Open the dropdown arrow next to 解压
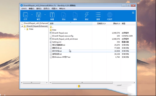156x96 pixels. click(45, 15)
